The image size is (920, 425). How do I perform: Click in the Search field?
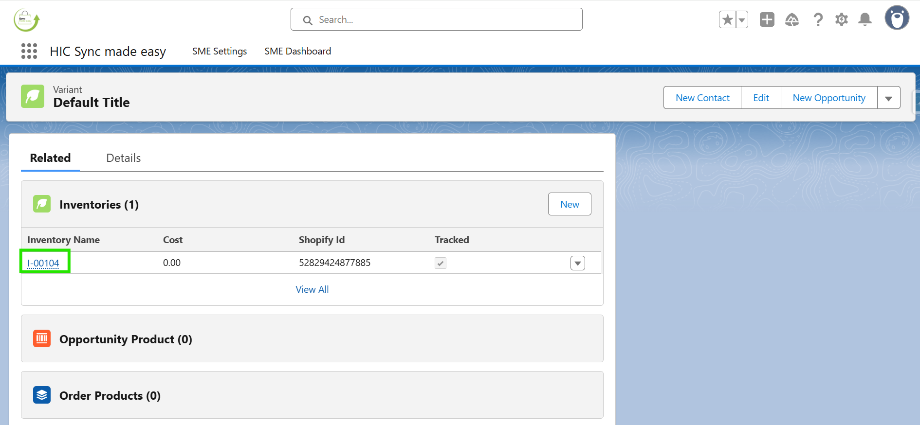click(x=437, y=19)
